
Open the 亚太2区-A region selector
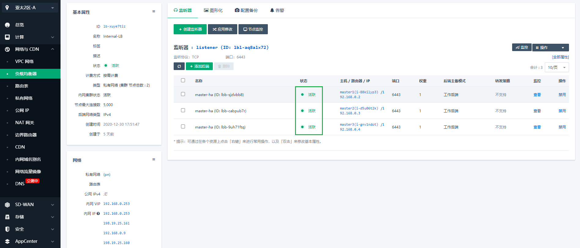30,8
